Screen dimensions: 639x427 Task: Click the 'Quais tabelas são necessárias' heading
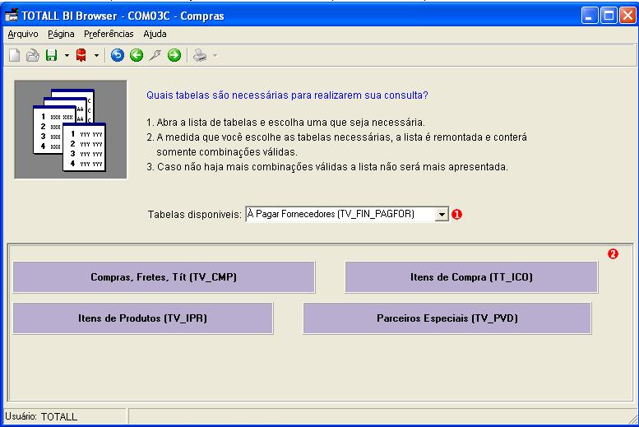[x=287, y=95]
